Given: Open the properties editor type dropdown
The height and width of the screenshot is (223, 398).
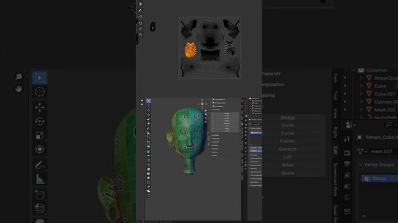Looking at the screenshot, I should tap(351, 125).
